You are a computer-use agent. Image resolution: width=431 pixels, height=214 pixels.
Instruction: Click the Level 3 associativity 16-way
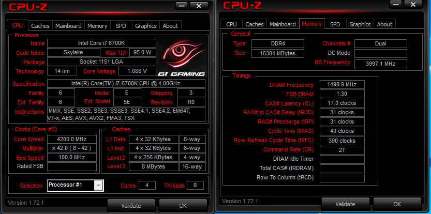tap(192, 166)
